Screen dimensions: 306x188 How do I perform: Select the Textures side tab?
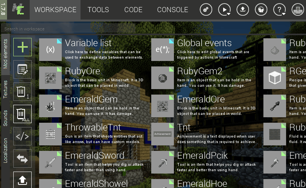5,89
